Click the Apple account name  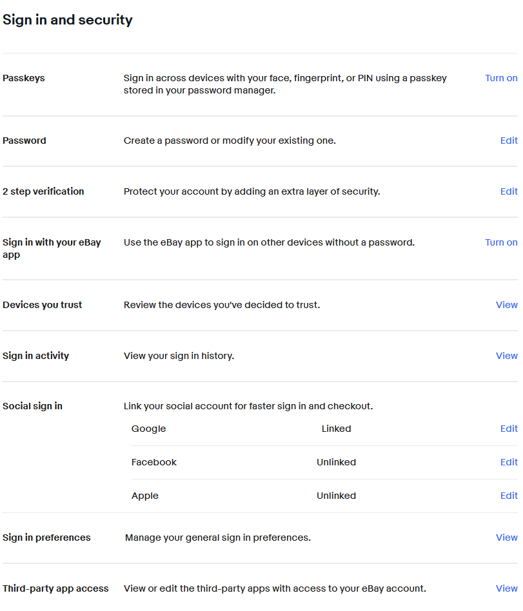click(x=144, y=496)
